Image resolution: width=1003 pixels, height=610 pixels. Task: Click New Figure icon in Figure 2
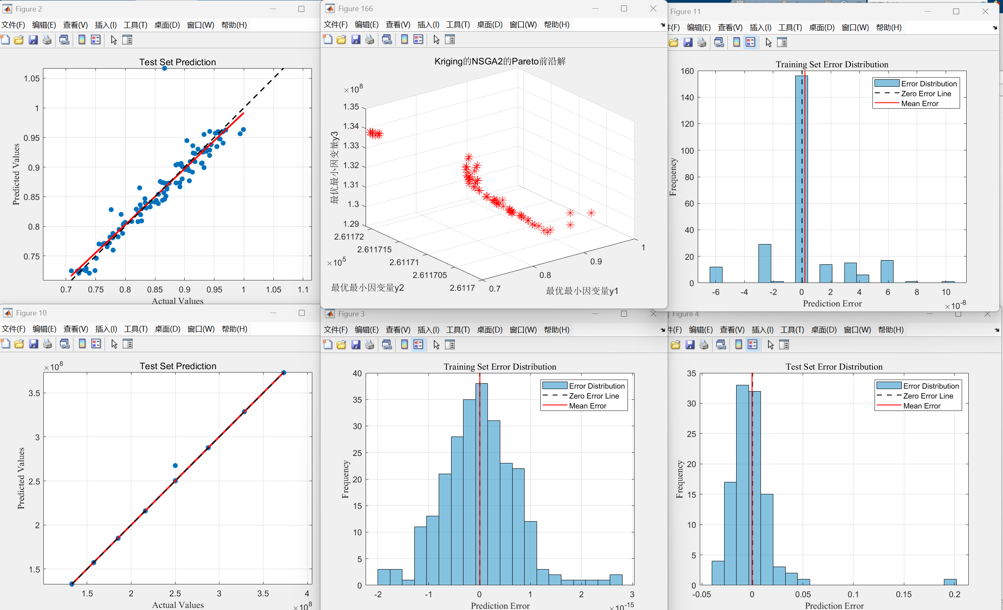pos(5,40)
